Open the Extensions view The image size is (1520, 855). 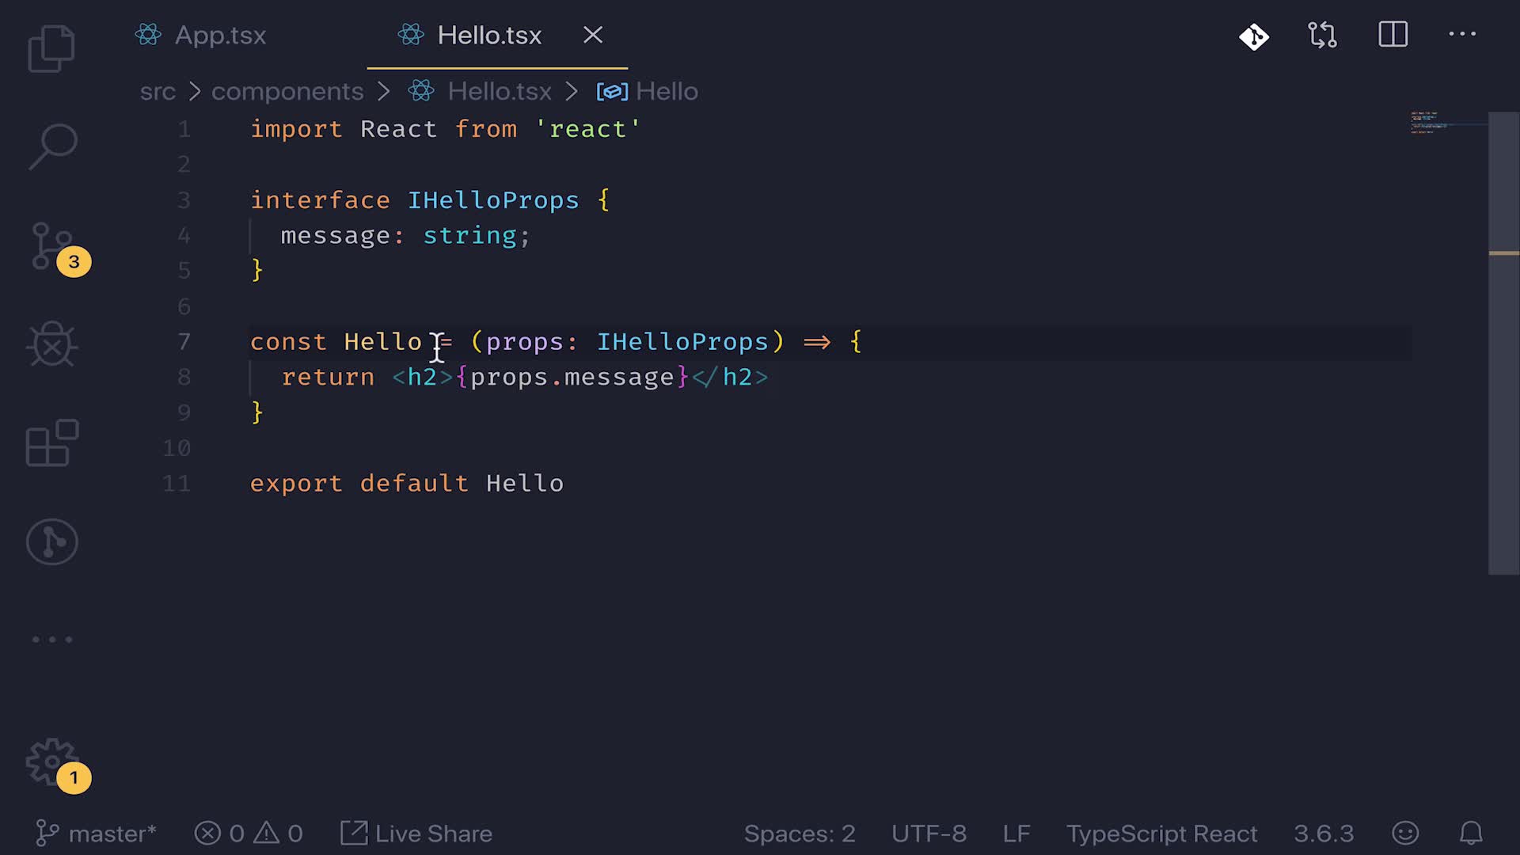(x=52, y=443)
